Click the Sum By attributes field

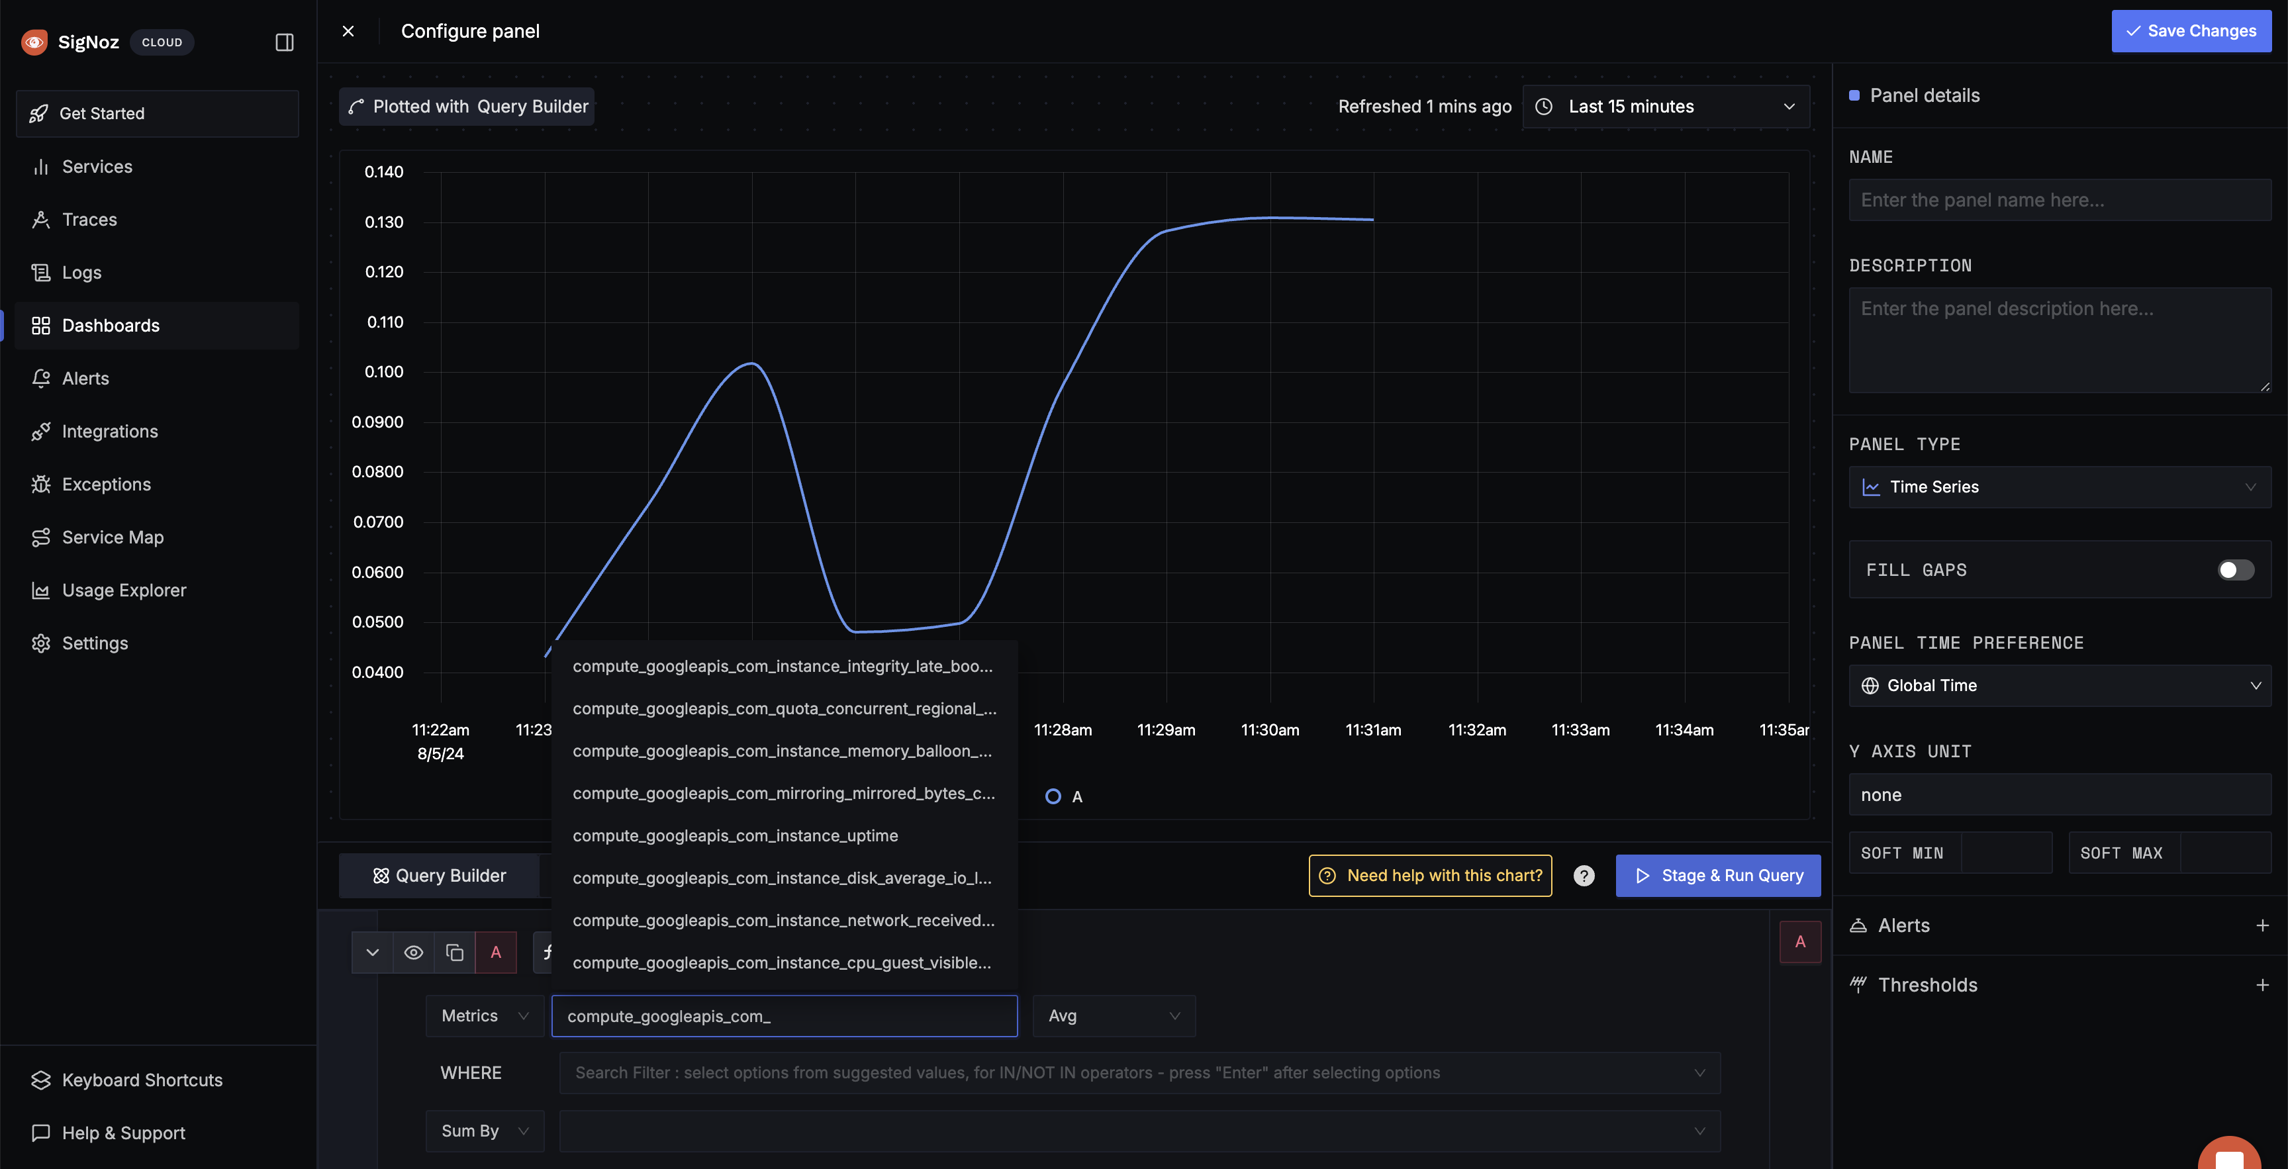point(1139,1131)
